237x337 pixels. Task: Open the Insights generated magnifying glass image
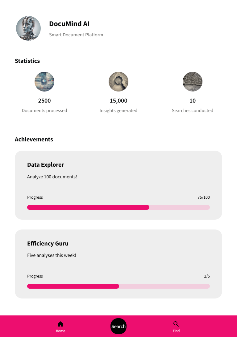point(118,82)
